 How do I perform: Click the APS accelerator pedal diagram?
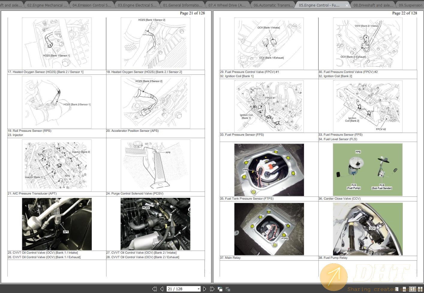(155, 165)
